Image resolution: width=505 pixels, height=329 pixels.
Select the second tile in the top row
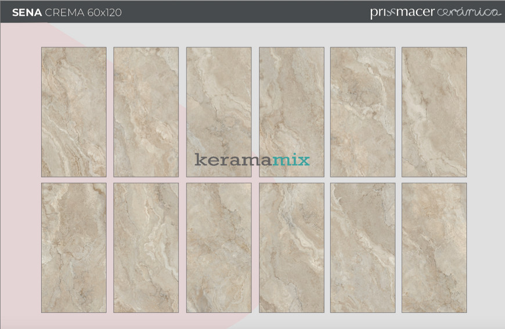[146, 112]
